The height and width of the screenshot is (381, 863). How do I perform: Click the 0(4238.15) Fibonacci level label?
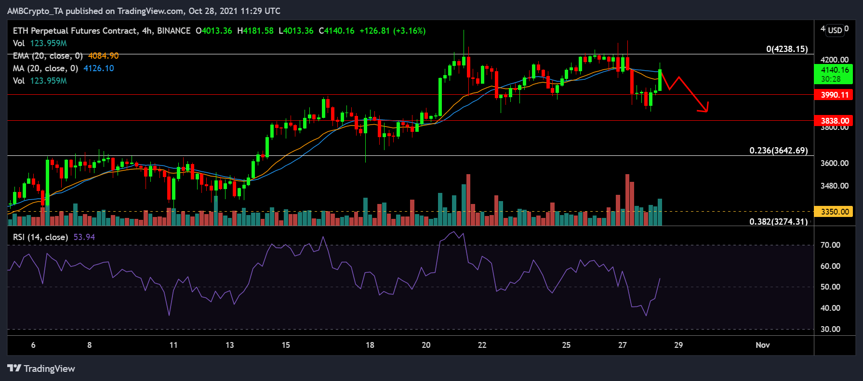coord(787,49)
